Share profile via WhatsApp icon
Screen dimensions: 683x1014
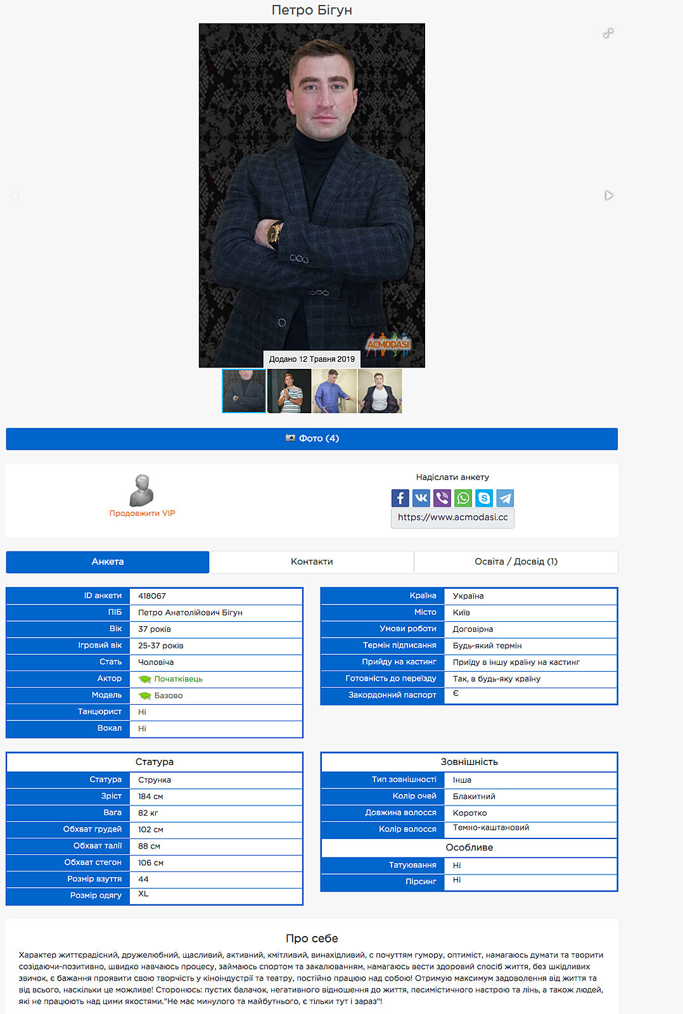[x=463, y=498]
